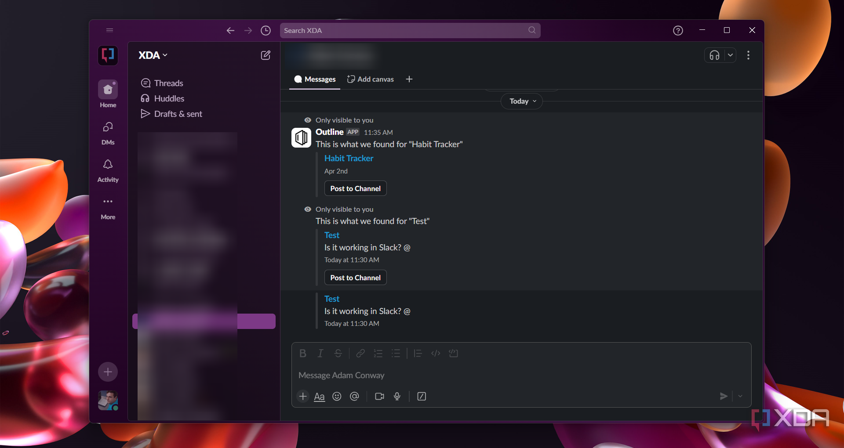844x448 pixels.
Task: Open the Help question mark icon
Action: [x=678, y=30]
